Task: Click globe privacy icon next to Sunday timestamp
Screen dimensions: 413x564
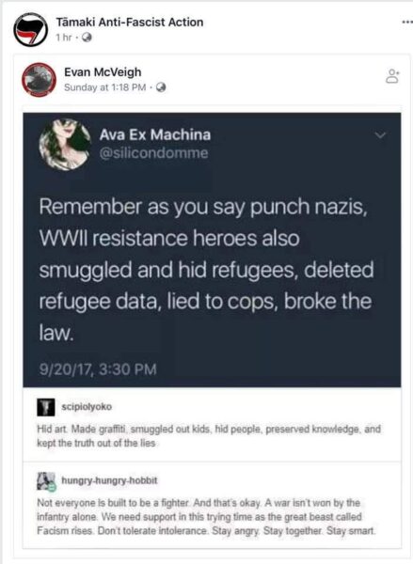Action: click(x=161, y=87)
